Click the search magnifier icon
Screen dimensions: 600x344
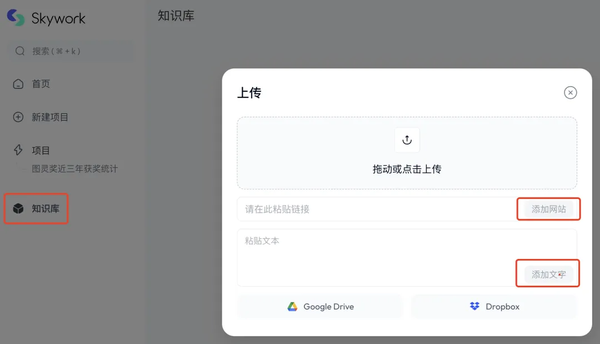[19, 51]
